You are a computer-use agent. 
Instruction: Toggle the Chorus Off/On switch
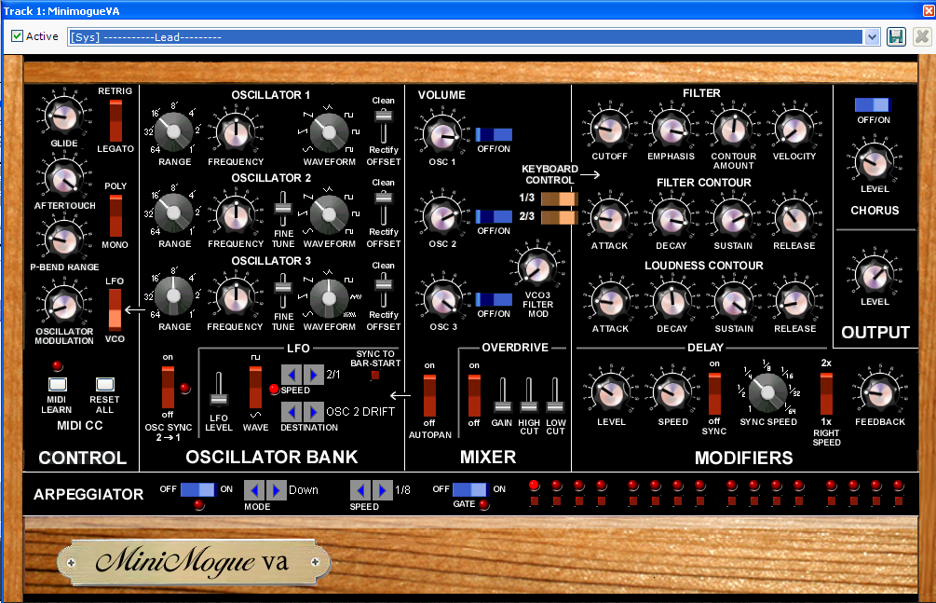(873, 104)
